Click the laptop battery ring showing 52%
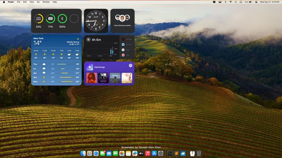The height and width of the screenshot is (158, 282). coord(38,18)
